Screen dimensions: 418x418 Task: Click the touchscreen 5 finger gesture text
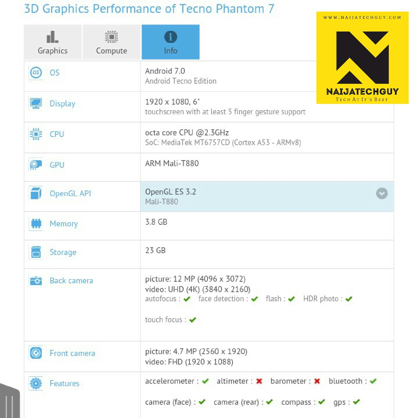click(x=225, y=112)
